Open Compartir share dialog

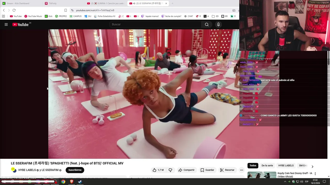186,170
